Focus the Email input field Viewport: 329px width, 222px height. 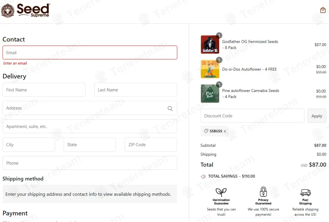pyautogui.click(x=90, y=53)
